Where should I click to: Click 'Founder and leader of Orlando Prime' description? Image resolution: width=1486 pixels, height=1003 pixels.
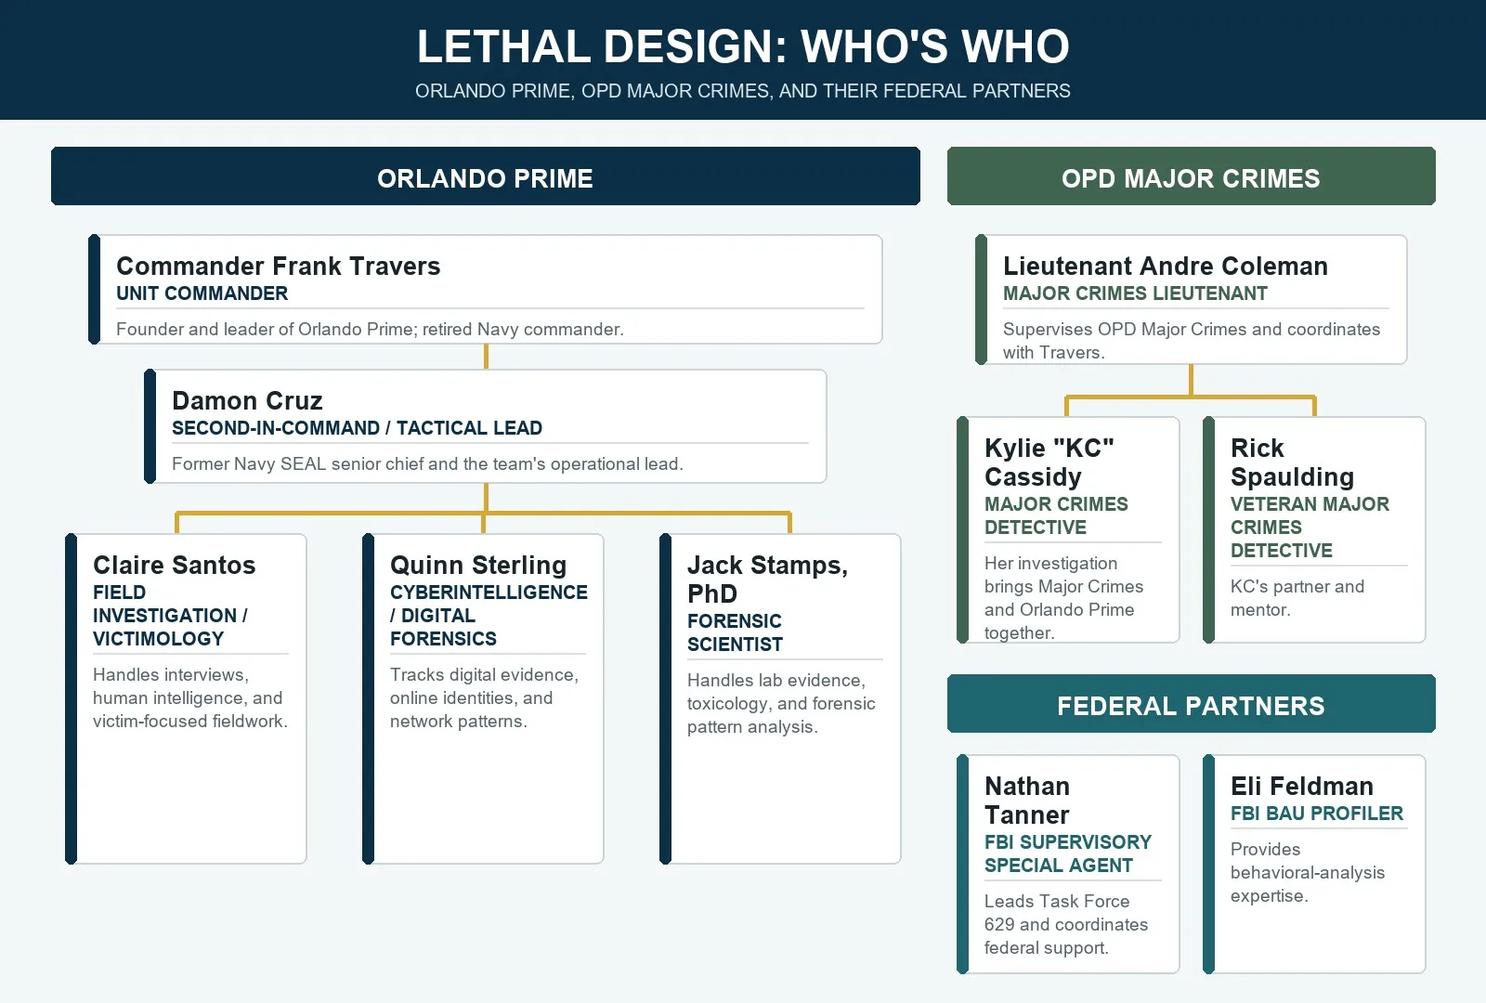[x=370, y=330]
